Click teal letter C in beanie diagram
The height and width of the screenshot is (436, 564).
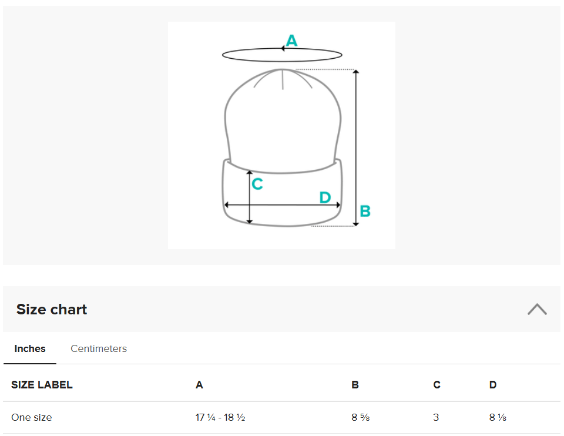(x=257, y=185)
